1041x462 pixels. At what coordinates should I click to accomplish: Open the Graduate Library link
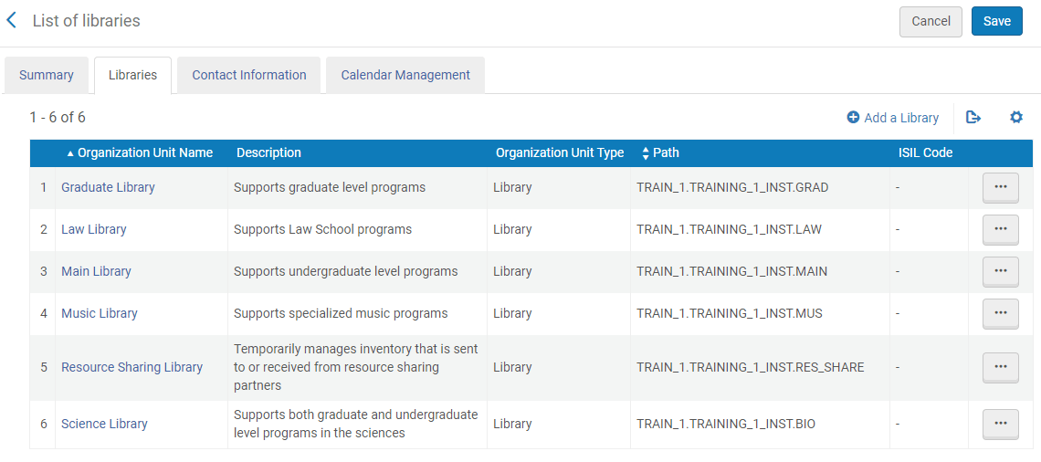[x=109, y=187]
